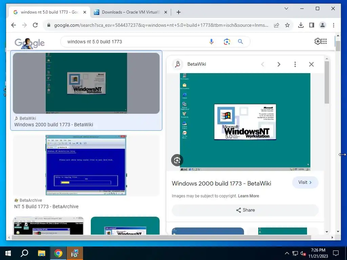Switch to Downloads Oracle VM VirtualBox tab
The image size is (347, 260).
[x=130, y=12]
